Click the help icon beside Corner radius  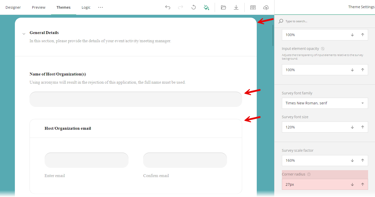click(309, 174)
